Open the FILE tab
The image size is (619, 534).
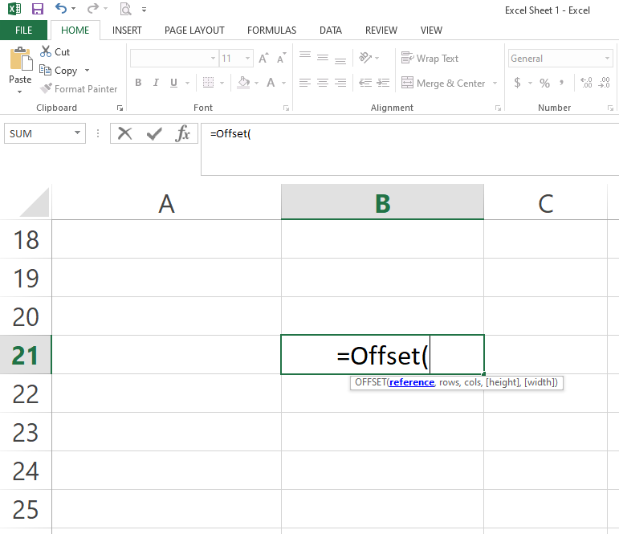tap(24, 31)
